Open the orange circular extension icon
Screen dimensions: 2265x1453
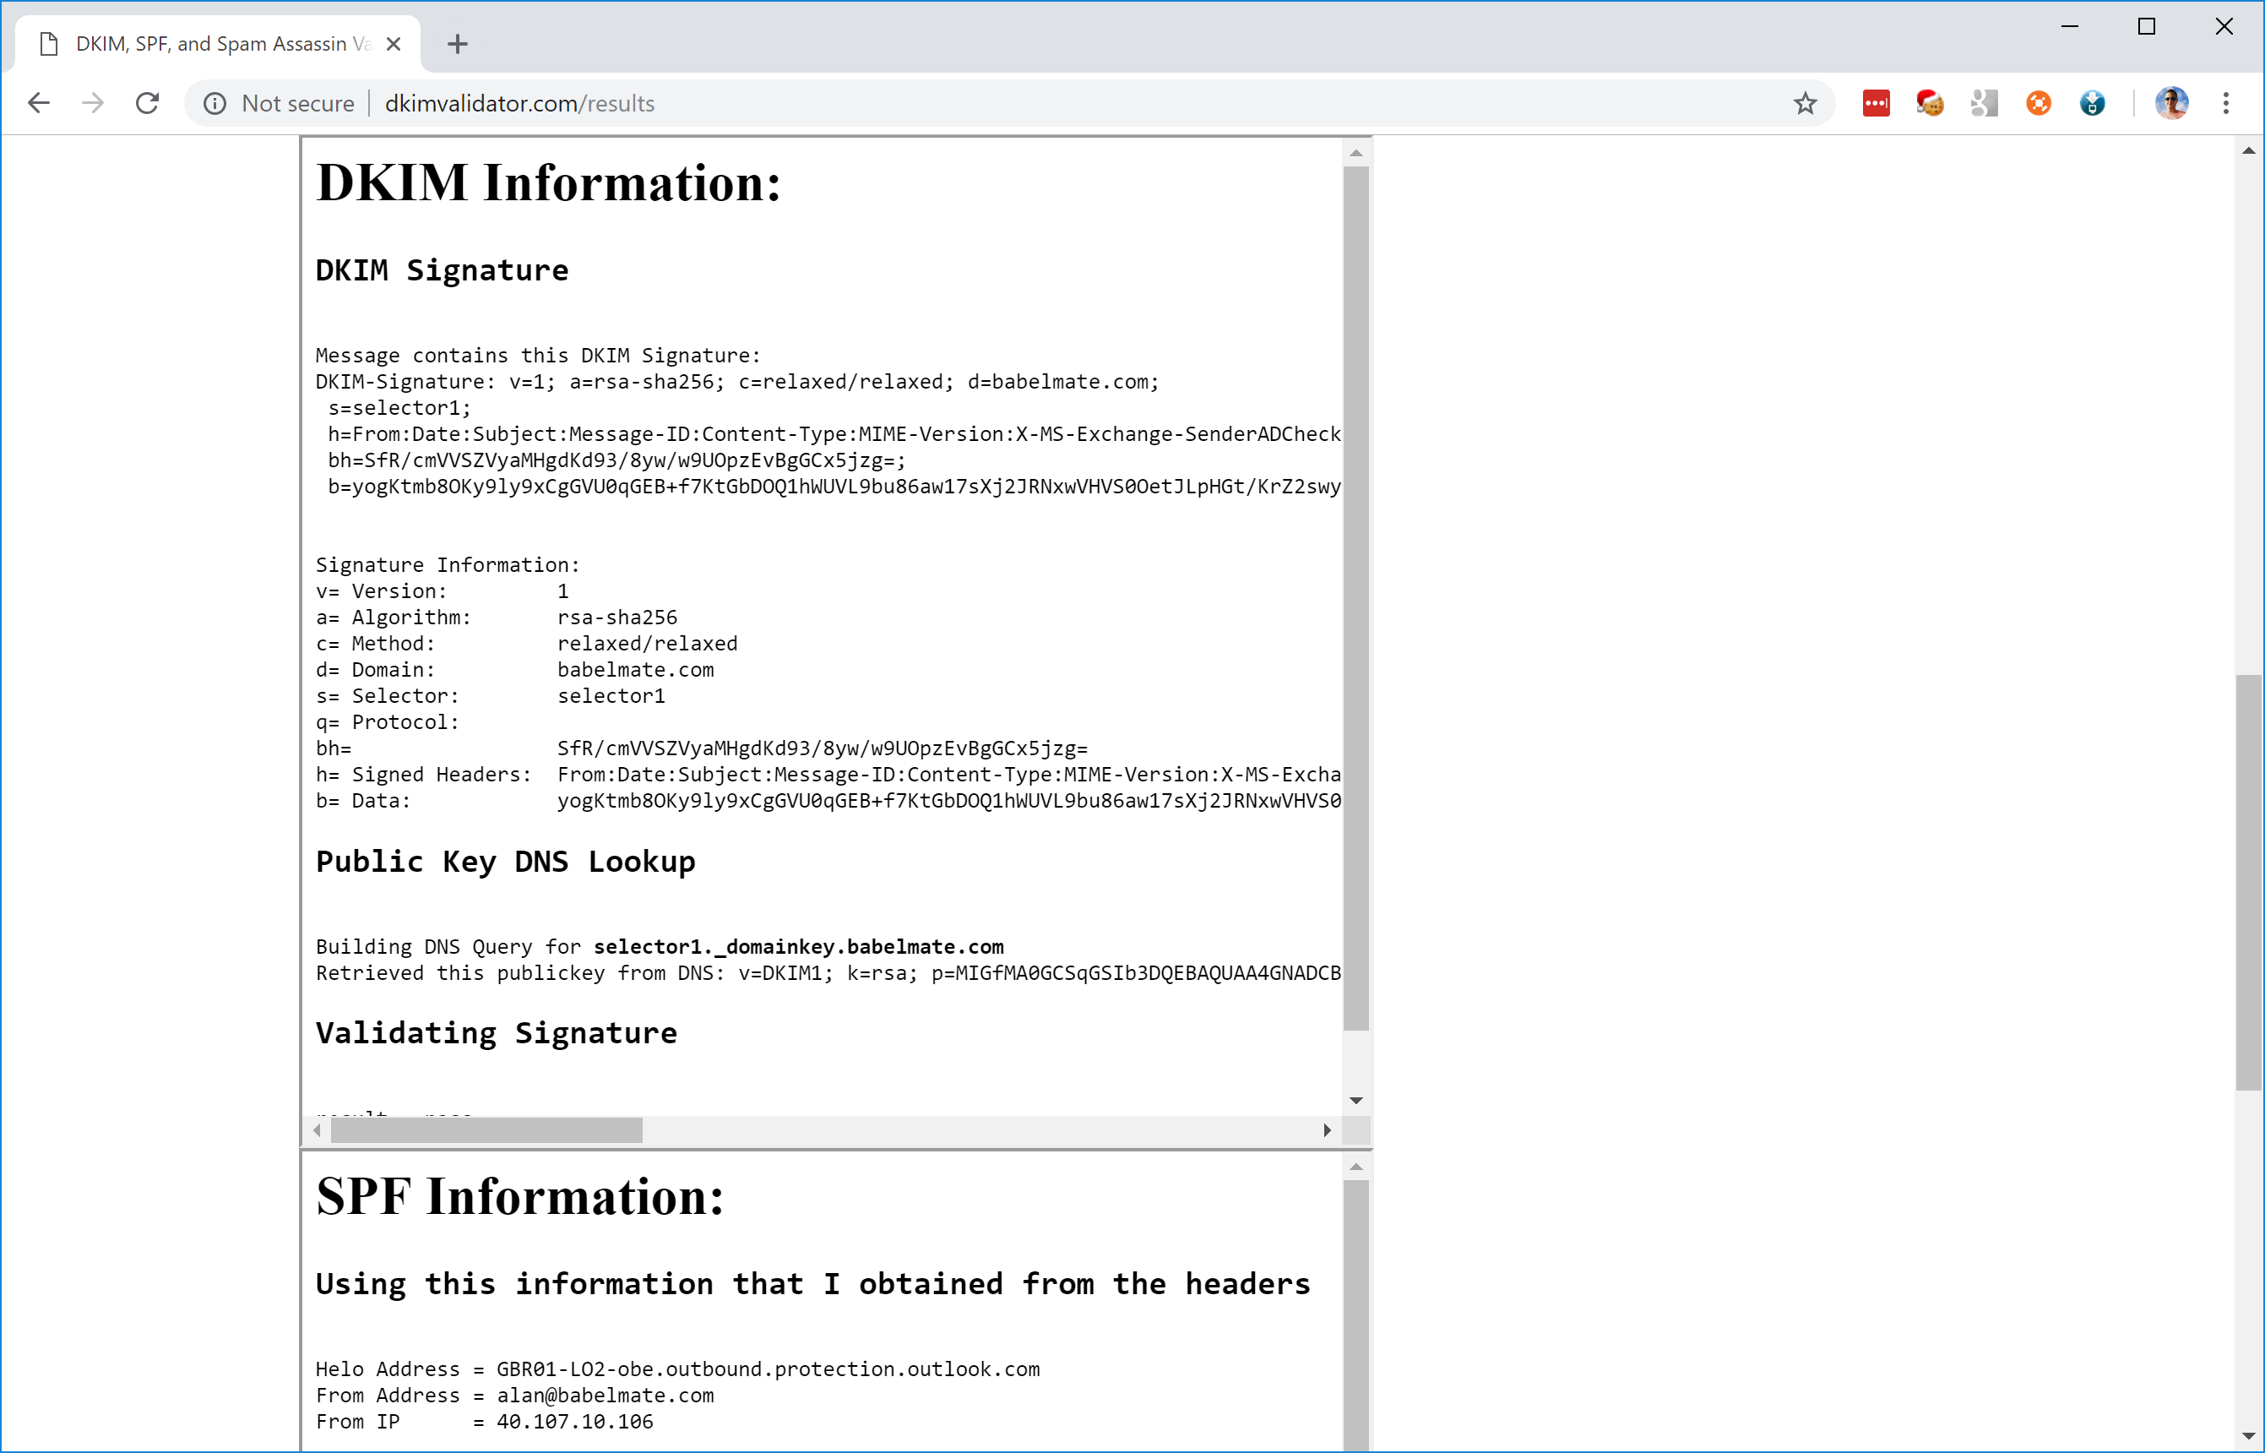coord(2039,103)
